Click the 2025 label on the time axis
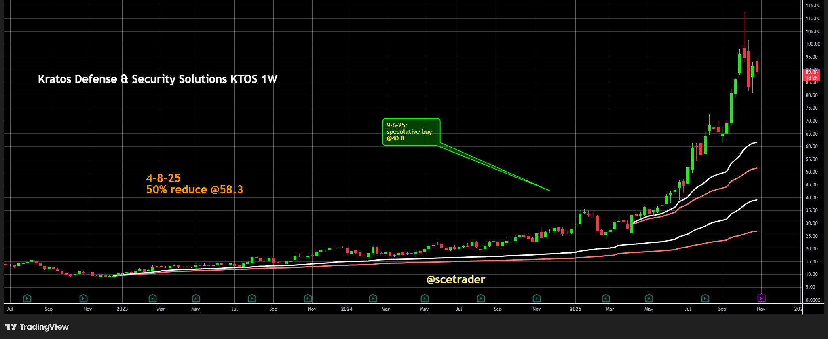Image resolution: width=828 pixels, height=339 pixels. (575, 309)
